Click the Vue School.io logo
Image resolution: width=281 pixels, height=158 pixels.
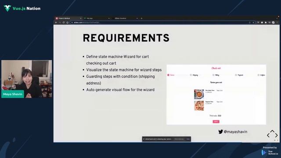pos(270,152)
